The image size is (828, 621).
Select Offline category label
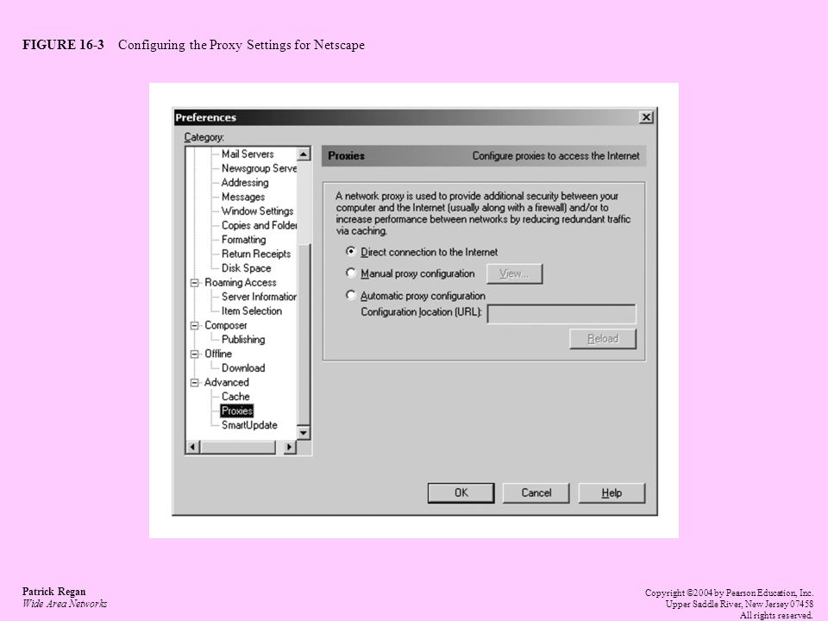pos(218,354)
